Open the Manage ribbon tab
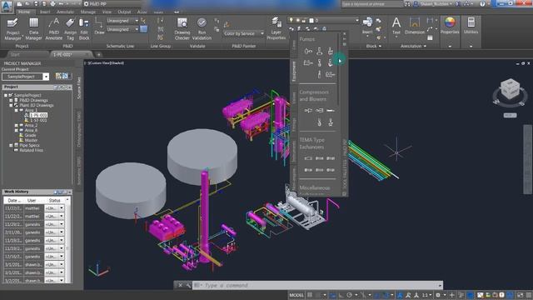Image resolution: width=533 pixels, height=300 pixels. point(88,12)
